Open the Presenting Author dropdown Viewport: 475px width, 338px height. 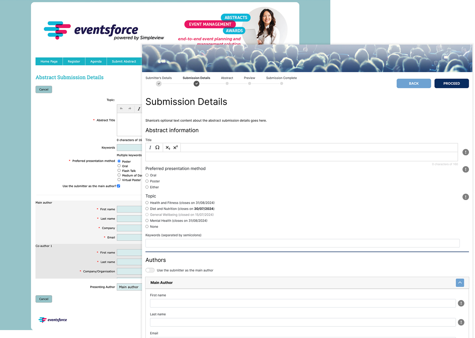[x=129, y=287]
